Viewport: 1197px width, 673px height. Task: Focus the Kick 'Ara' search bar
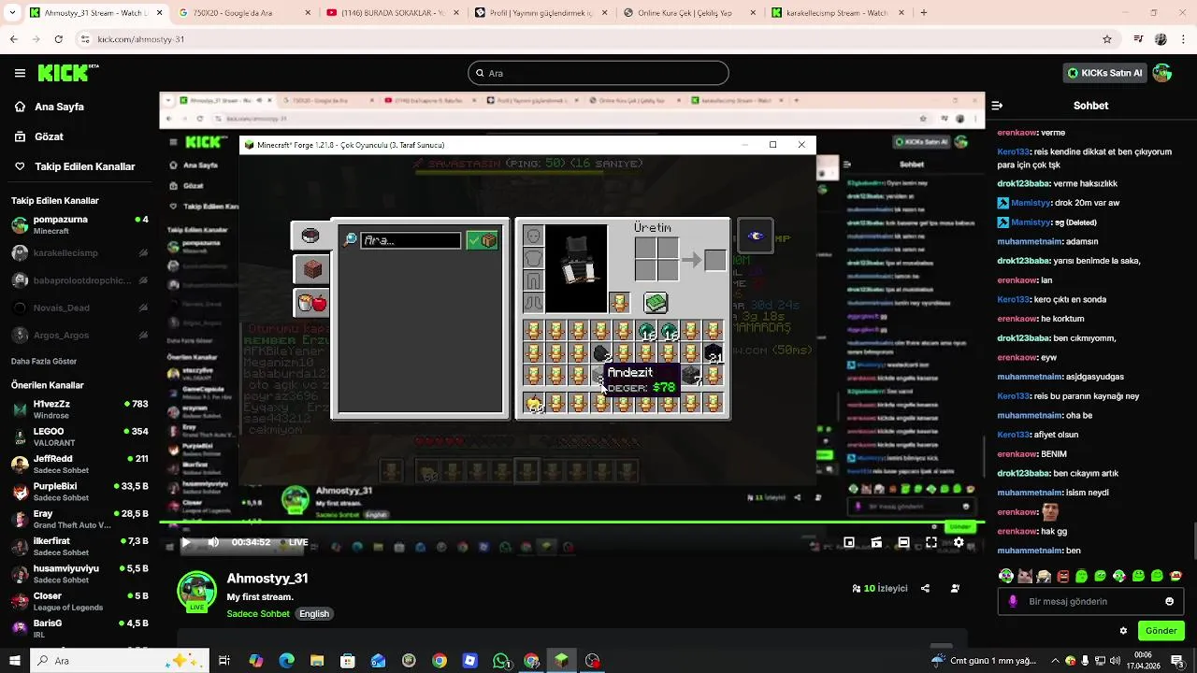(598, 73)
